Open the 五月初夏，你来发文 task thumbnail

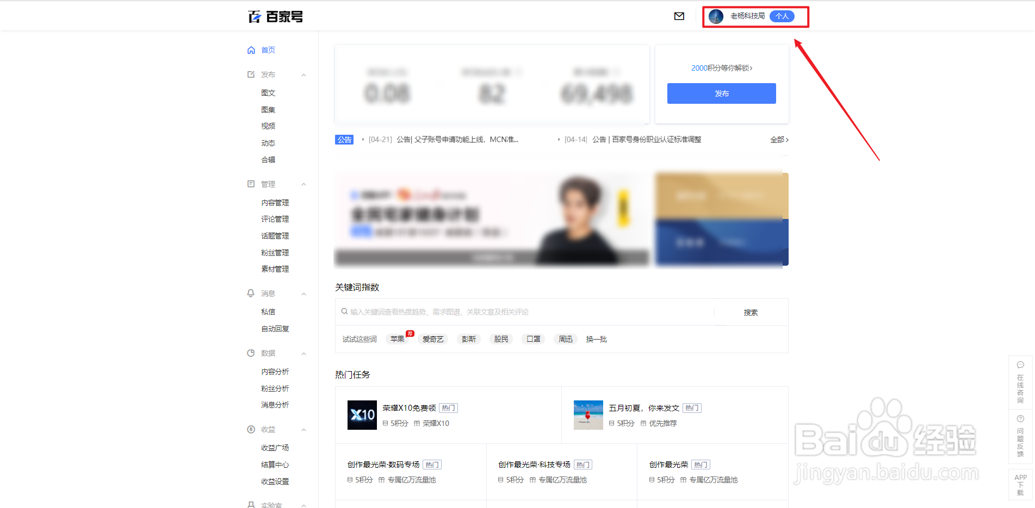point(588,415)
